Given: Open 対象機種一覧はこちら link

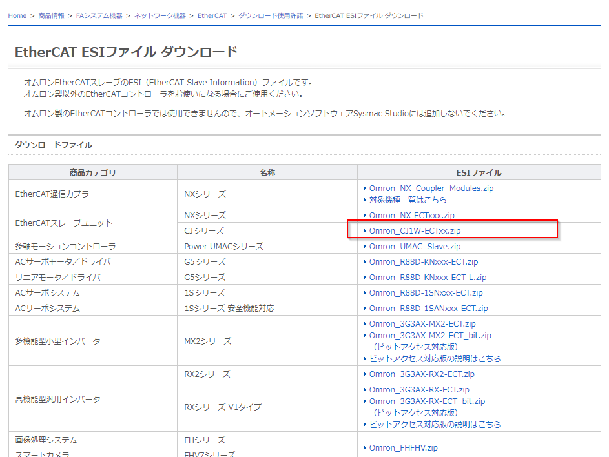Looking at the screenshot, I should click(x=408, y=200).
